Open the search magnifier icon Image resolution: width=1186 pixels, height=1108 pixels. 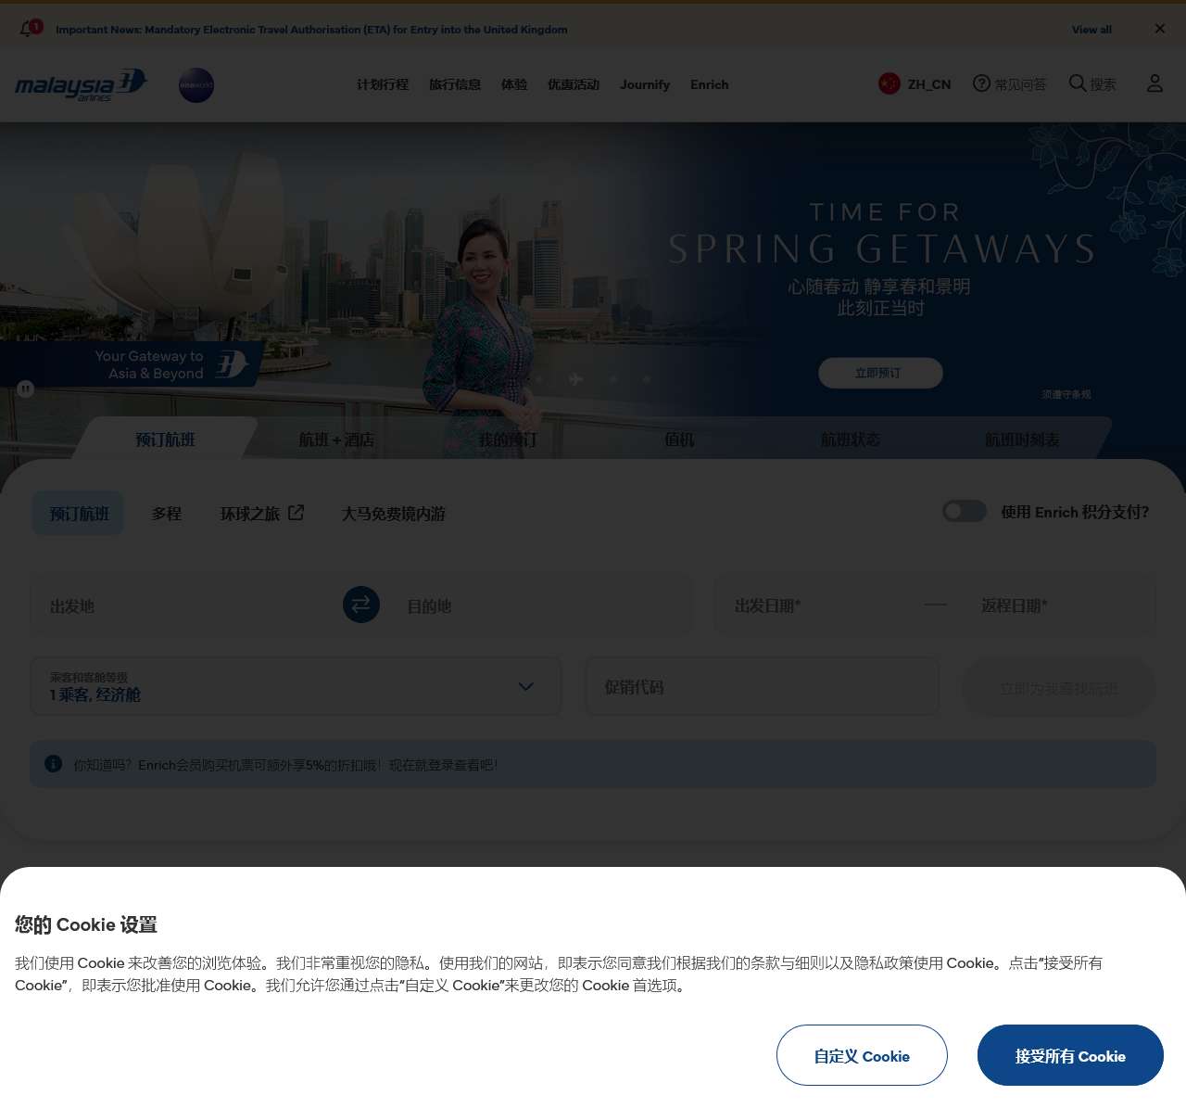click(x=1078, y=83)
